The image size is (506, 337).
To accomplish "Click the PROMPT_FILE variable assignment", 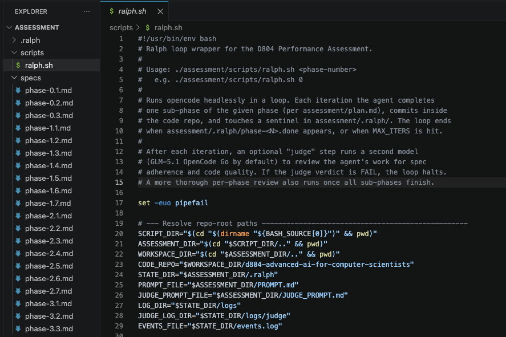I will pyautogui.click(x=218, y=285).
